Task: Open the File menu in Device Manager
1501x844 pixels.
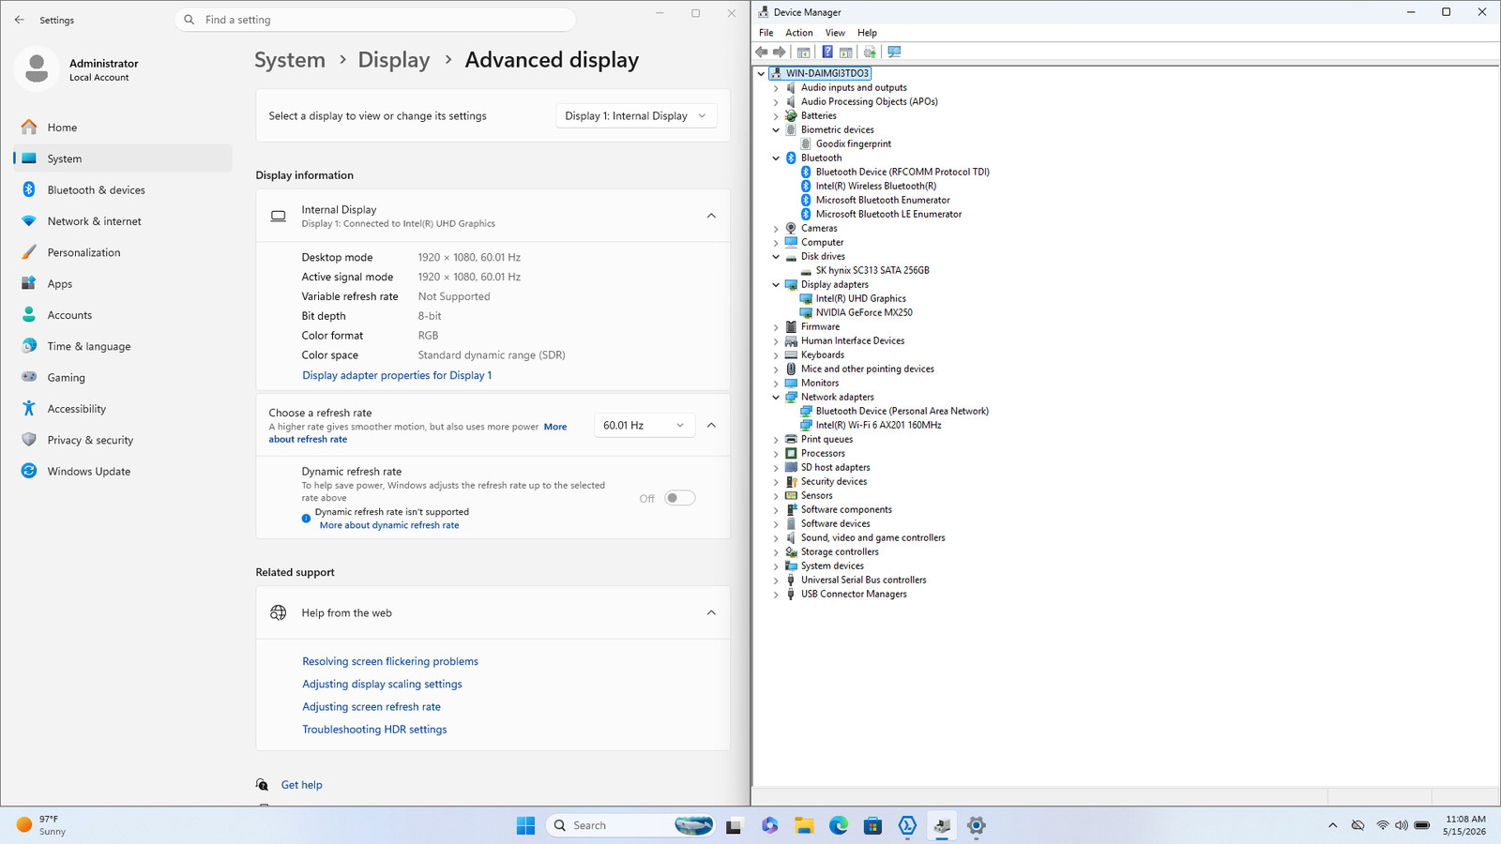Action: pos(766,33)
